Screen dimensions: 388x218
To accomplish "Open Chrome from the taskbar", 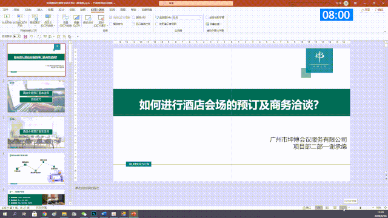I will [44, 214].
